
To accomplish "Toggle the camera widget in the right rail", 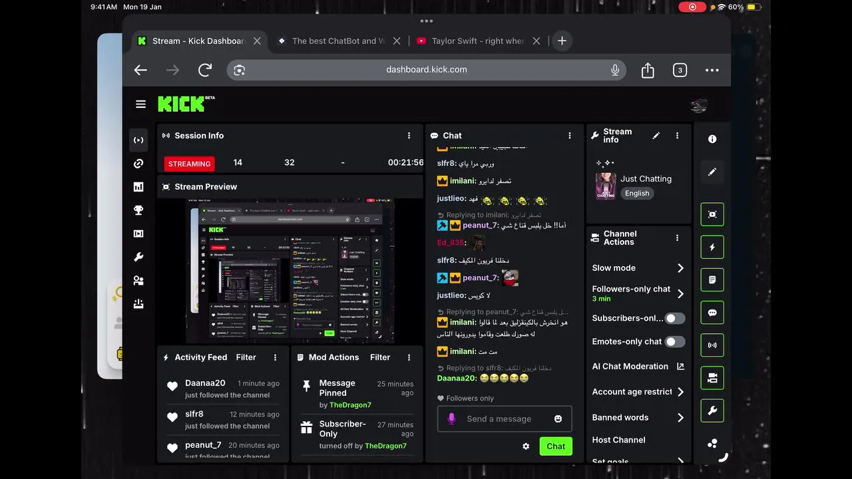I will pos(712,378).
